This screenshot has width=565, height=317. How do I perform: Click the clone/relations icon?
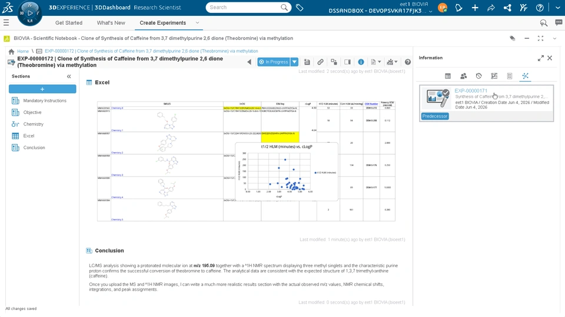[334, 62]
